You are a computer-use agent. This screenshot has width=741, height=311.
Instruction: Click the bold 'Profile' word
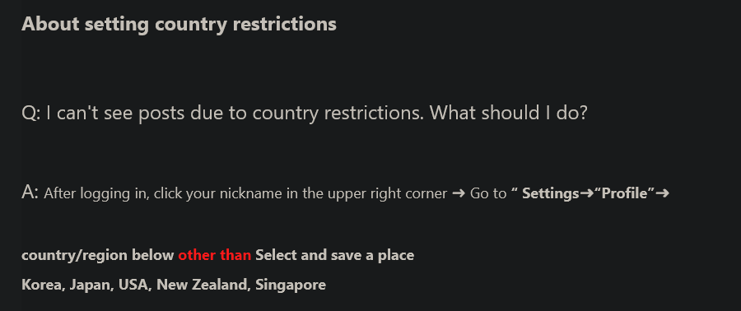[x=624, y=193]
